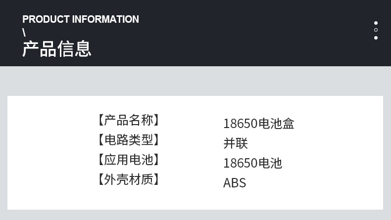Image resolution: width=391 pixels, height=220 pixels.
Task: Click the 【电路类型】 label
Action: (129, 140)
